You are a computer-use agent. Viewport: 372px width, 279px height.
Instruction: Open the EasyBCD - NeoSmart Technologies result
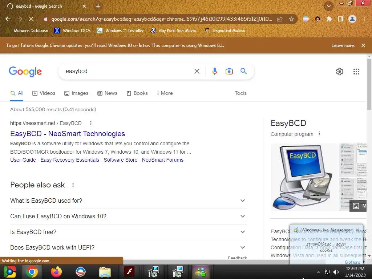pyautogui.click(x=68, y=134)
